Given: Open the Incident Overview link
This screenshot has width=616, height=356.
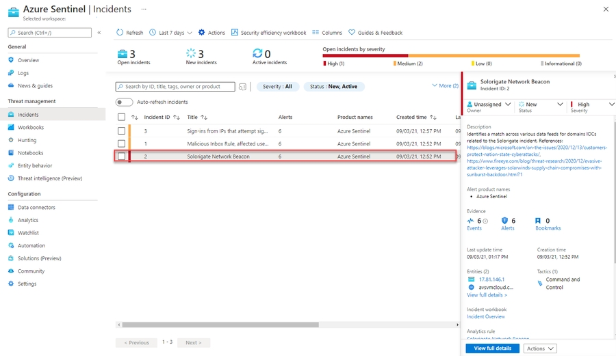Looking at the screenshot, I should (486, 316).
